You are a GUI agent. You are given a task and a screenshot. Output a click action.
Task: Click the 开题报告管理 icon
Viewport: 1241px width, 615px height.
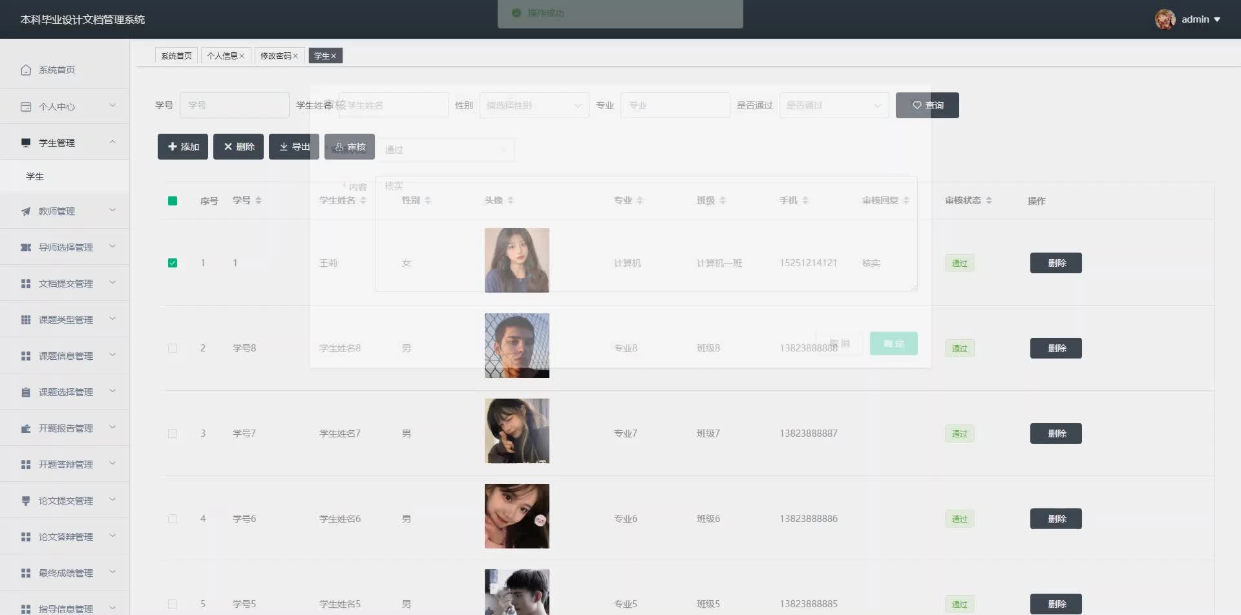(x=26, y=428)
